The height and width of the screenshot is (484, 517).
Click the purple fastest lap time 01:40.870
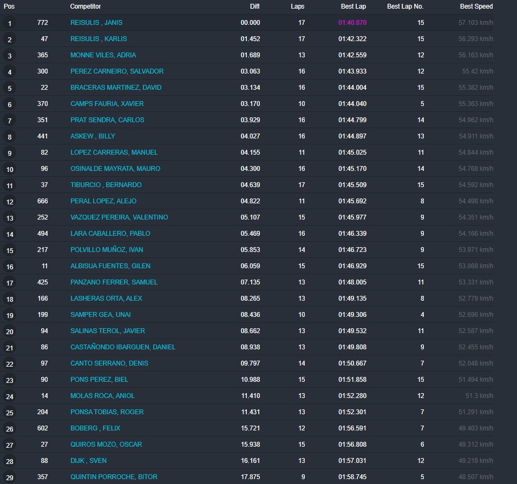[352, 23]
